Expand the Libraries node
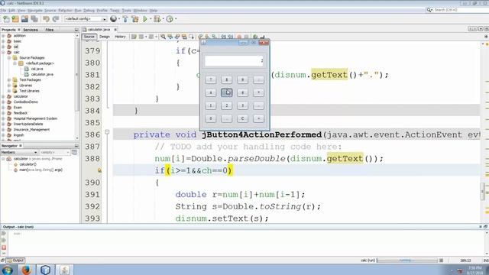The height and width of the screenshot is (275, 489). coord(9,85)
